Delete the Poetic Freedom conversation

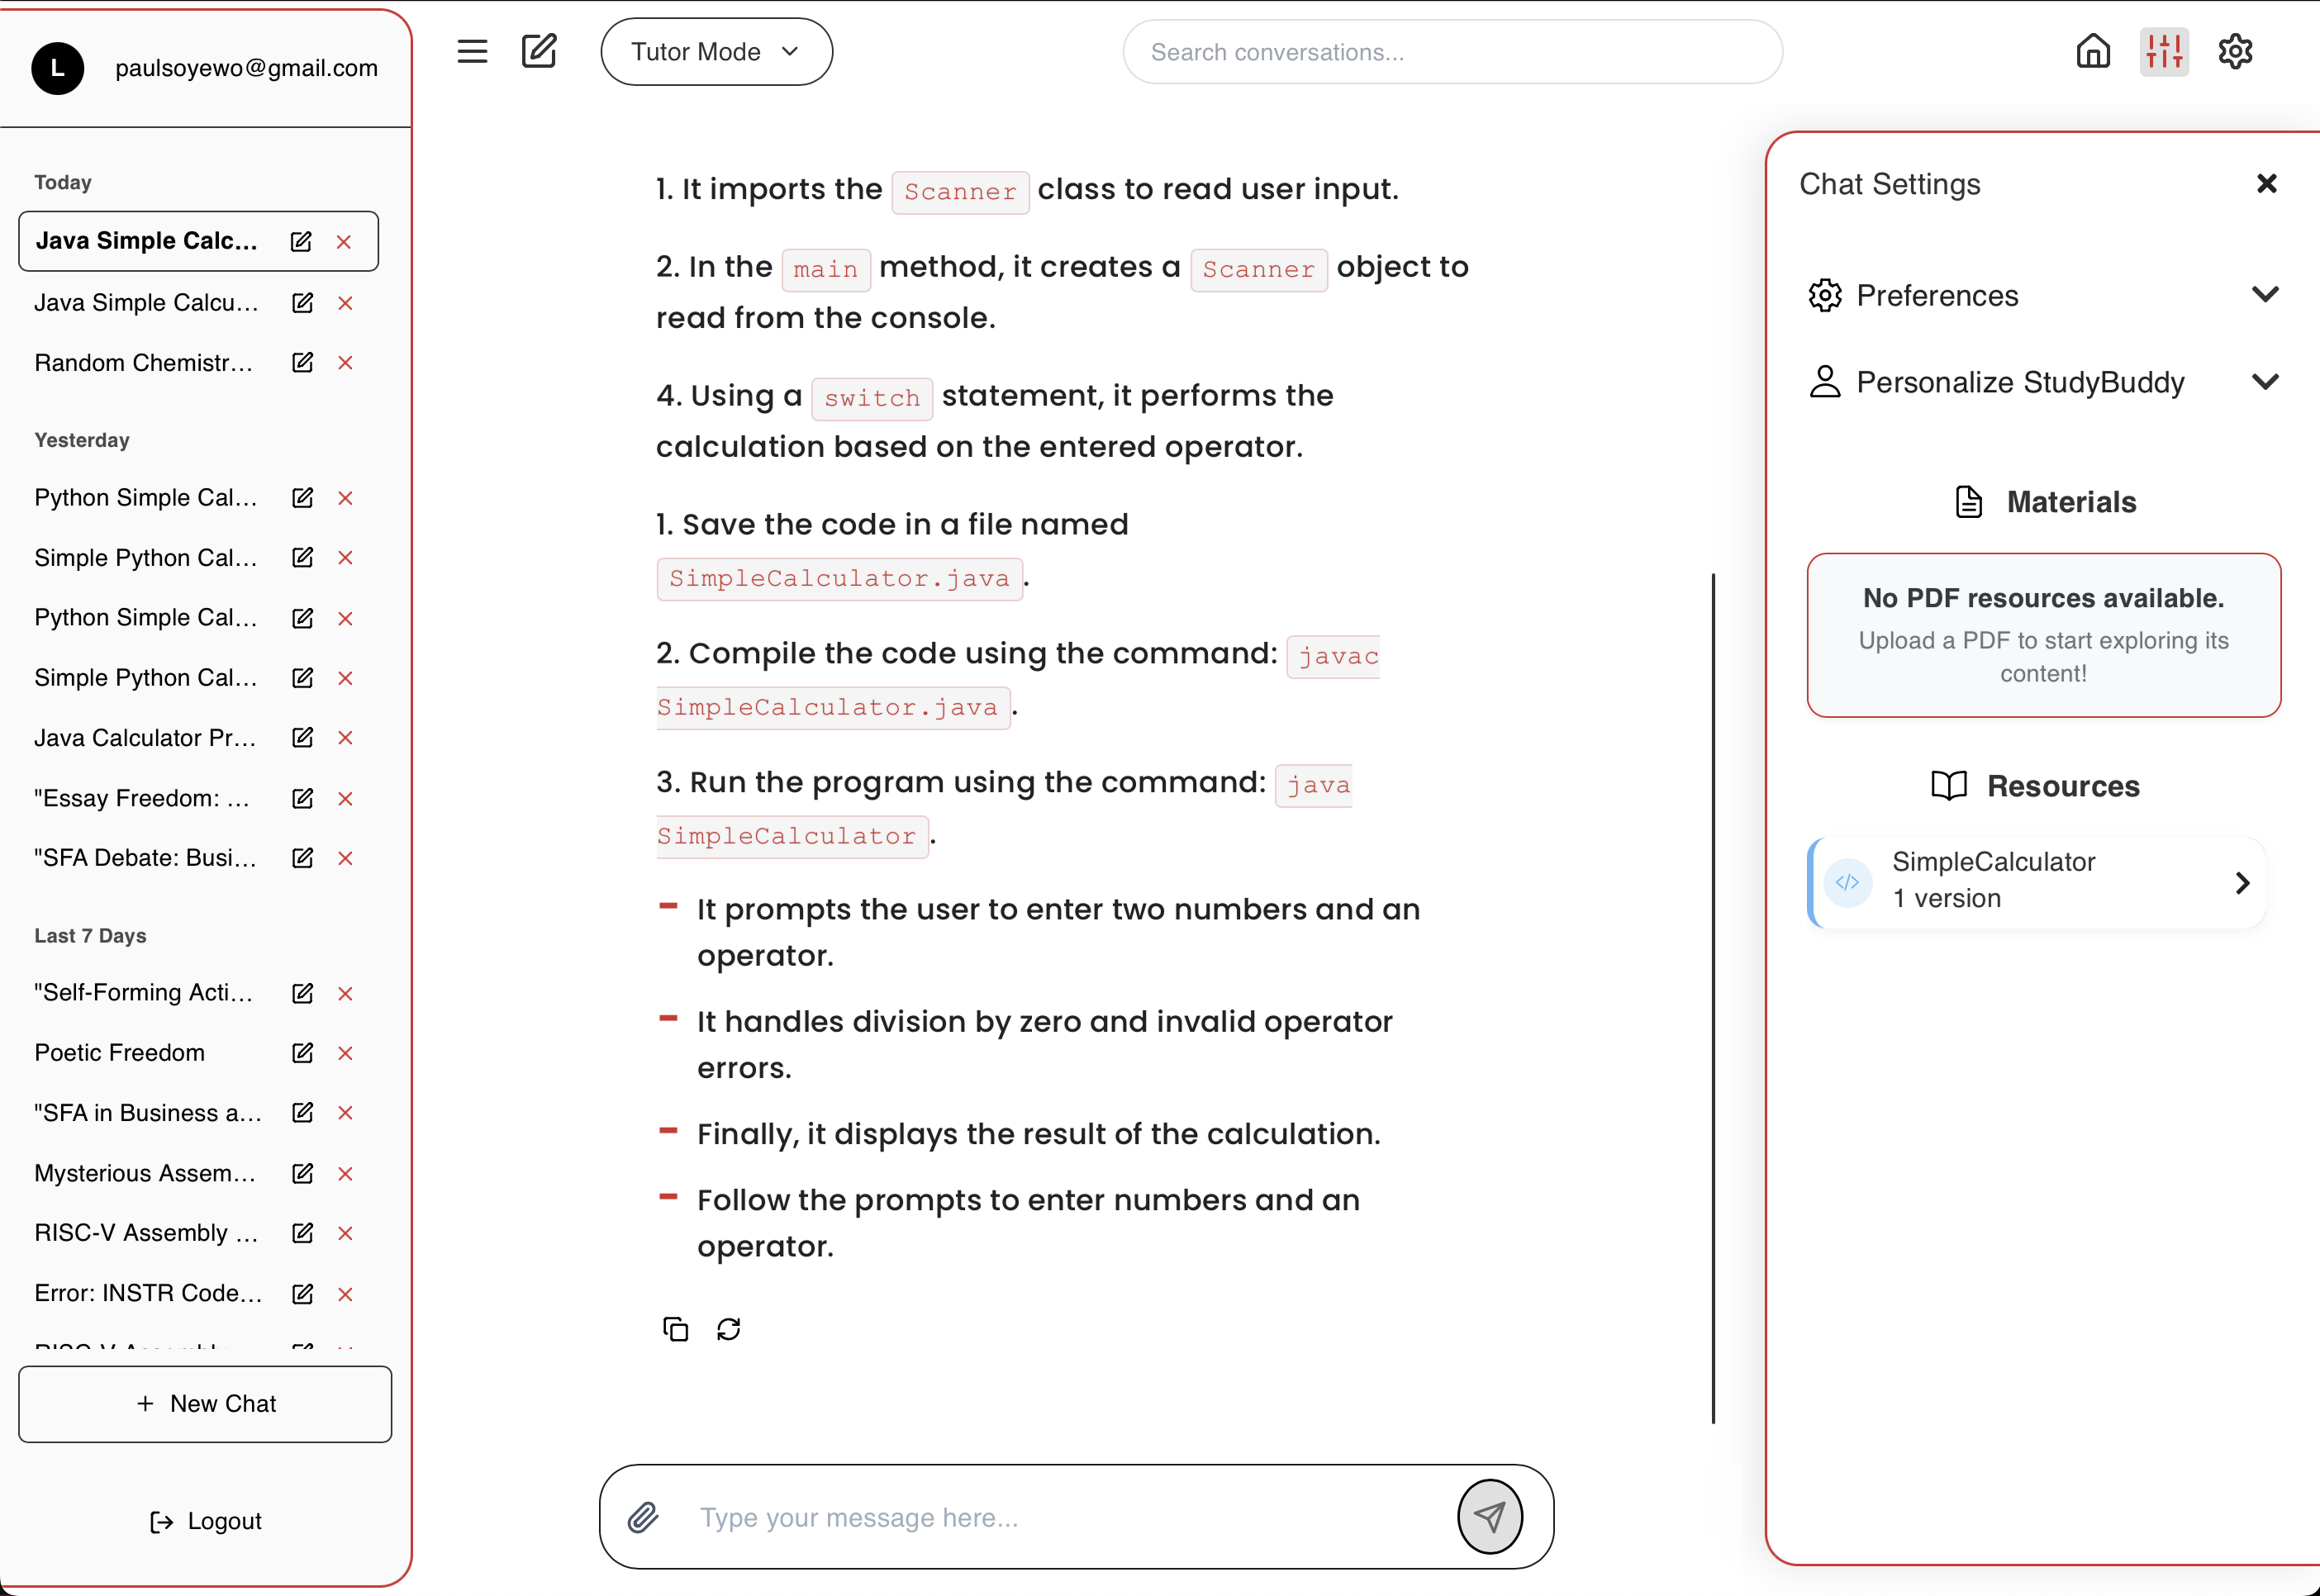tap(345, 1053)
